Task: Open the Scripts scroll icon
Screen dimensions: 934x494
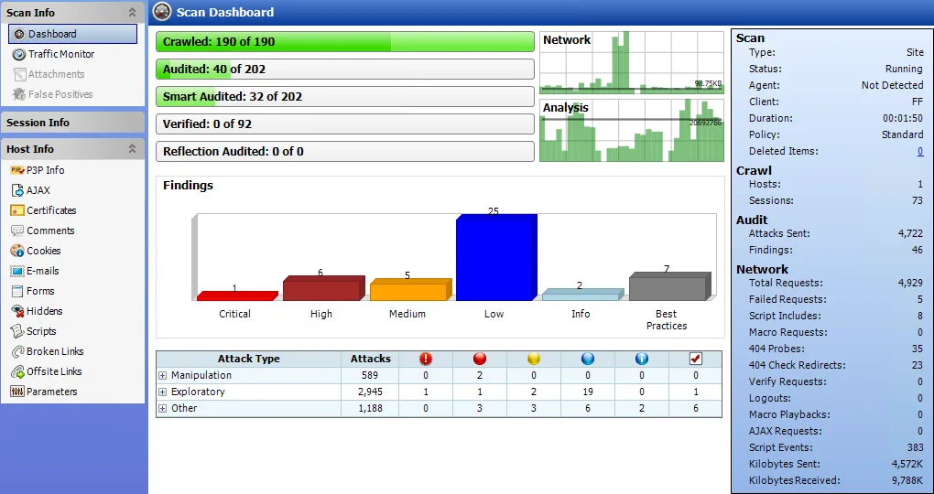Action: pyautogui.click(x=16, y=331)
